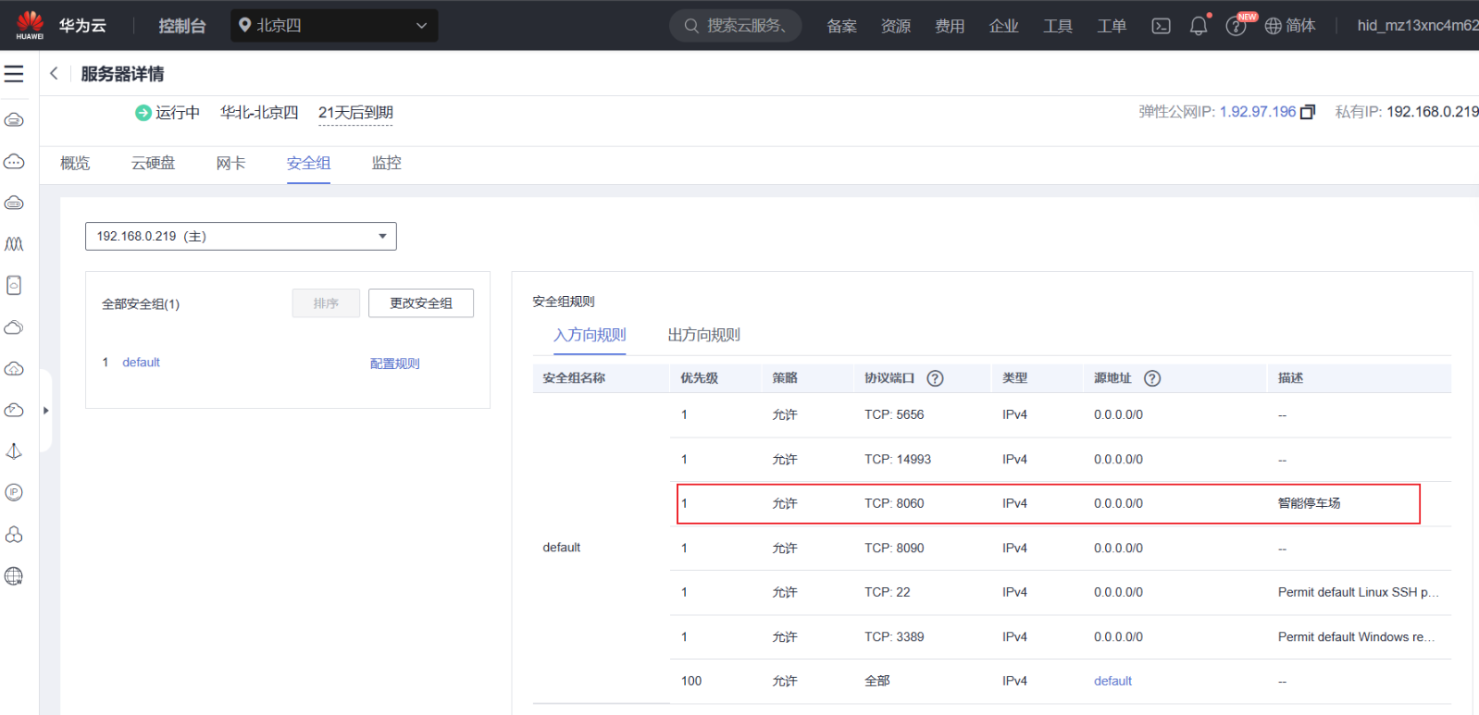Viewport: 1479px width, 715px height.
Task: Open the 企业 menu
Action: point(1003,26)
